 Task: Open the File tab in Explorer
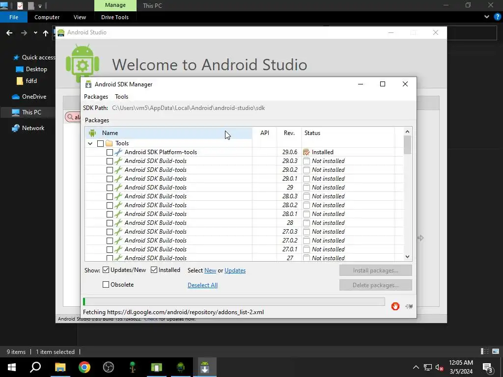coord(14,17)
